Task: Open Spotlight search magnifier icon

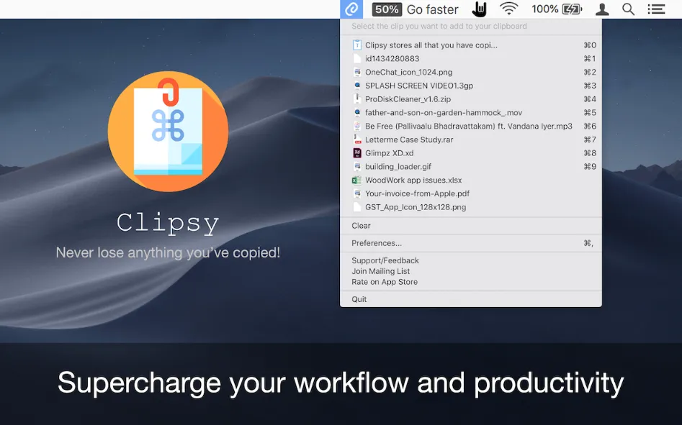Action: 628,9
